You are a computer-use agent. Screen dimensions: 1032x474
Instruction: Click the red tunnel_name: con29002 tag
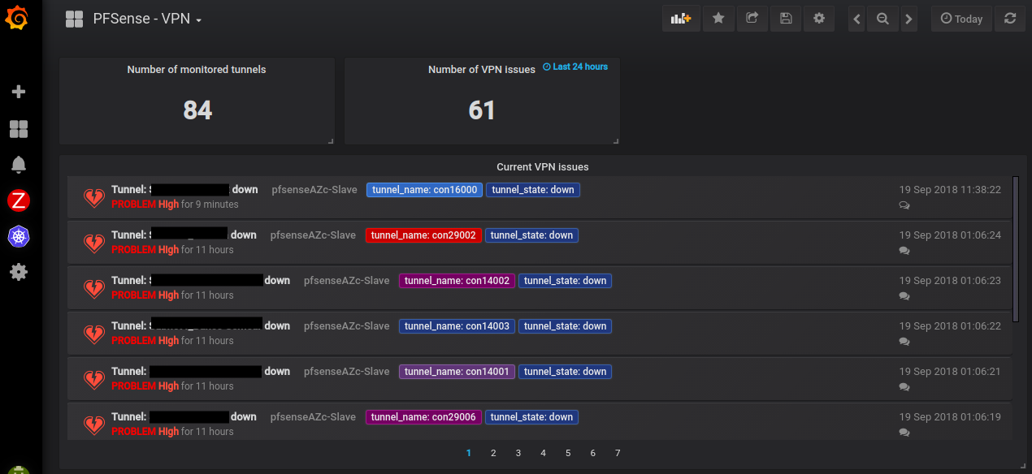[424, 235]
